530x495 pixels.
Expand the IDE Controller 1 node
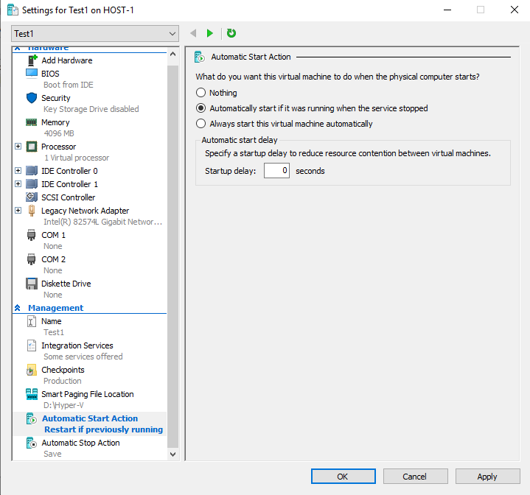[x=18, y=183]
